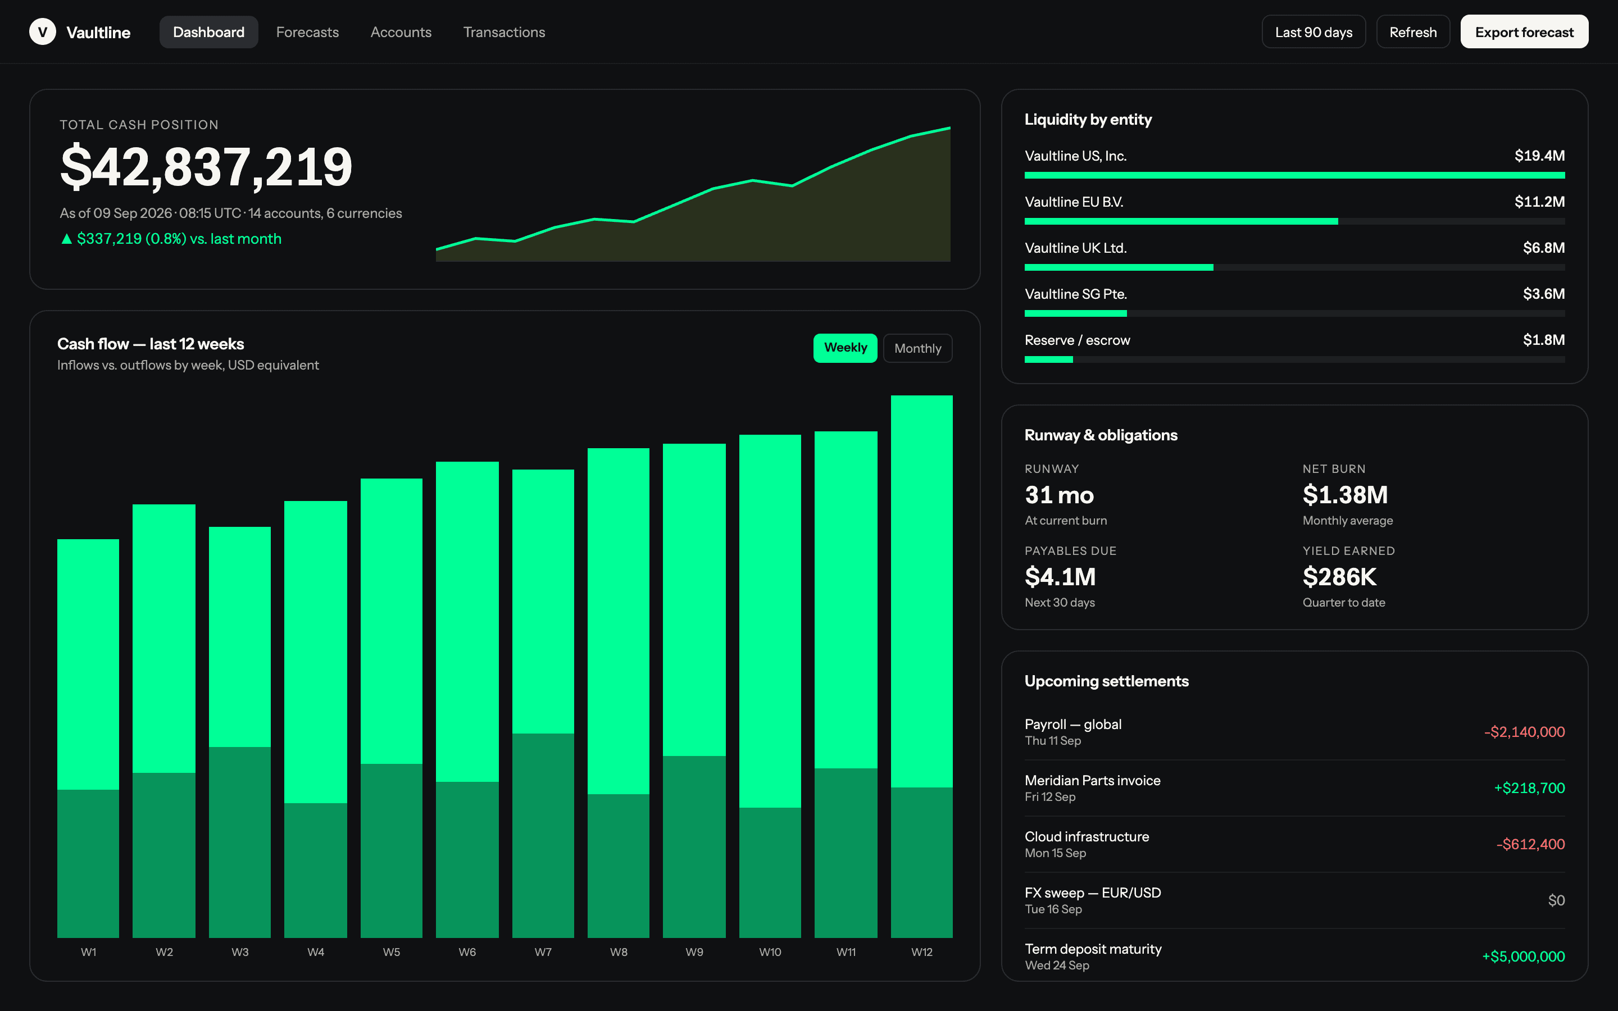Click Export forecast button
The height and width of the screenshot is (1011, 1618).
pos(1524,32)
